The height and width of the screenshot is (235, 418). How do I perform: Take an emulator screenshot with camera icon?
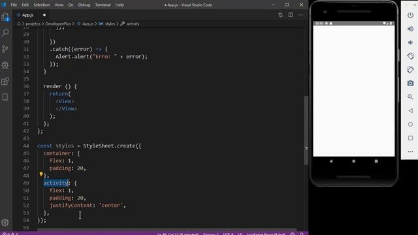(x=410, y=84)
